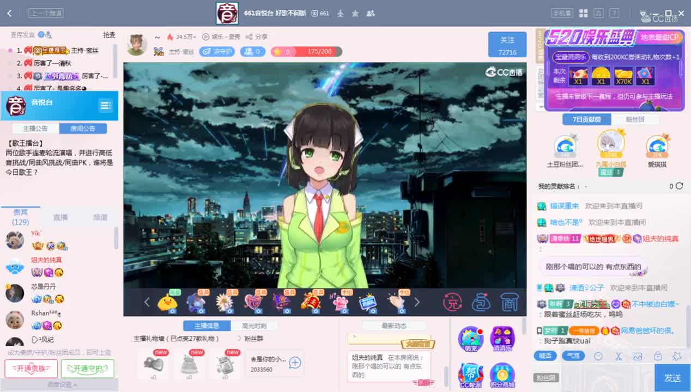Select the 贵宾 (129) tab
Viewport: 691px width, 392px height.
click(x=21, y=217)
